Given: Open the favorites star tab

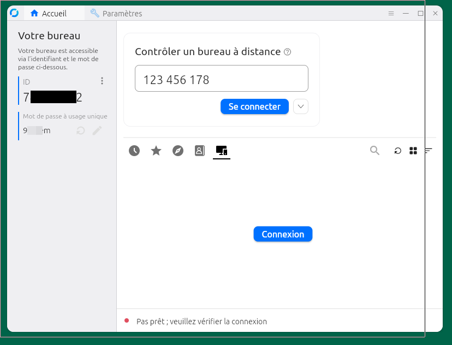Looking at the screenshot, I should 156,151.
